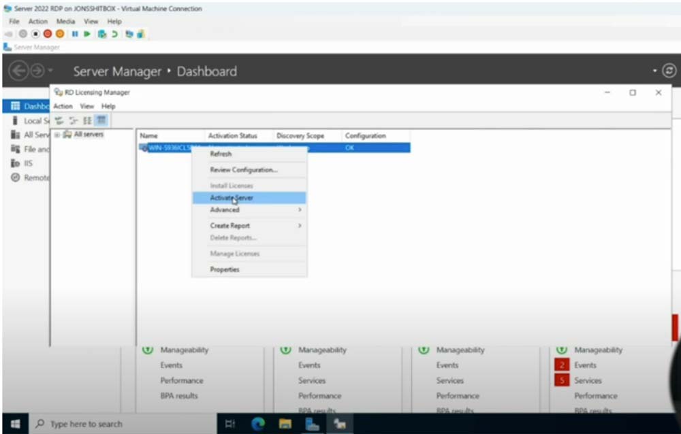Click Server Manager refresh icon

pyautogui.click(x=669, y=71)
